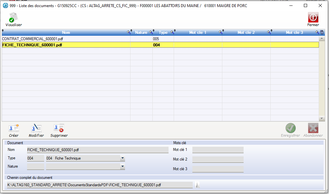The image size is (329, 194).
Task: Click the Visualiser document icon
Action: pyautogui.click(x=14, y=18)
